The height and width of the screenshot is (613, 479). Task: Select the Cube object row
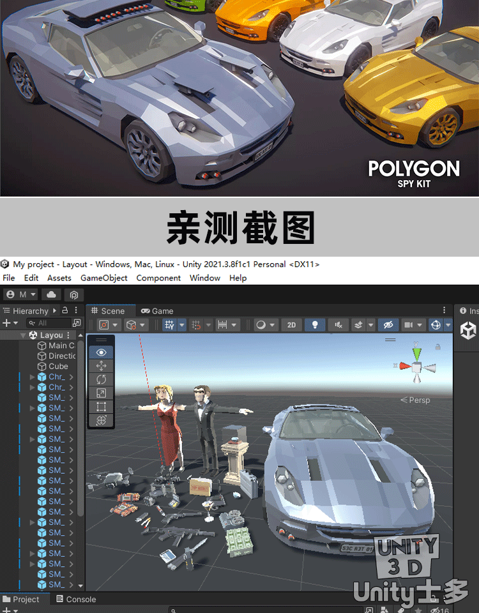[x=53, y=367]
